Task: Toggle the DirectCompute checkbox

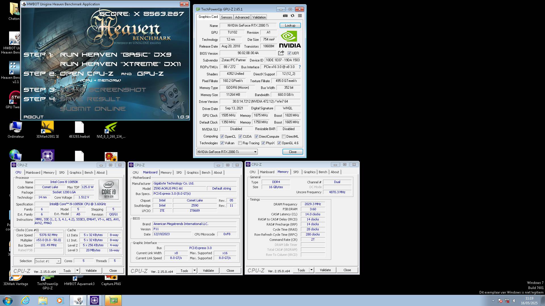Action: point(256,137)
